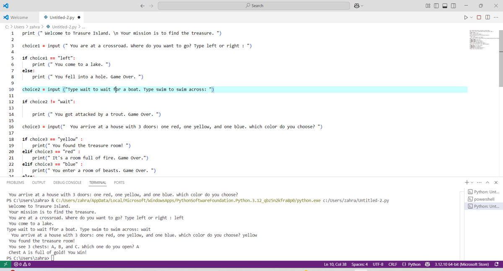Create a new terminal with the plus icon
503x271 pixels.
pyautogui.click(x=467, y=182)
